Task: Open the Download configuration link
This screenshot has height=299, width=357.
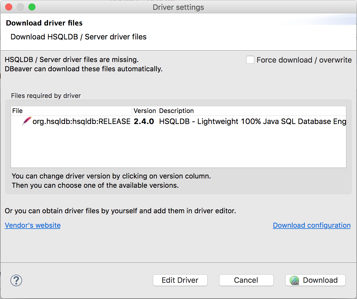Action: click(x=311, y=225)
